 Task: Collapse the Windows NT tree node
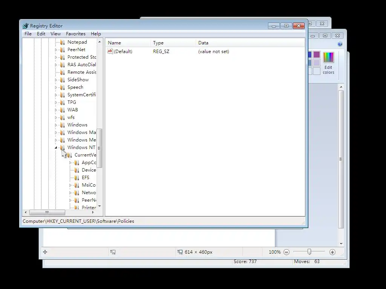click(x=56, y=148)
